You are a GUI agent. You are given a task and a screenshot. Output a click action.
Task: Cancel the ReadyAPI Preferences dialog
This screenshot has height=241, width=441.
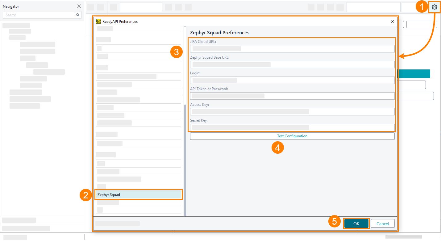click(382, 223)
